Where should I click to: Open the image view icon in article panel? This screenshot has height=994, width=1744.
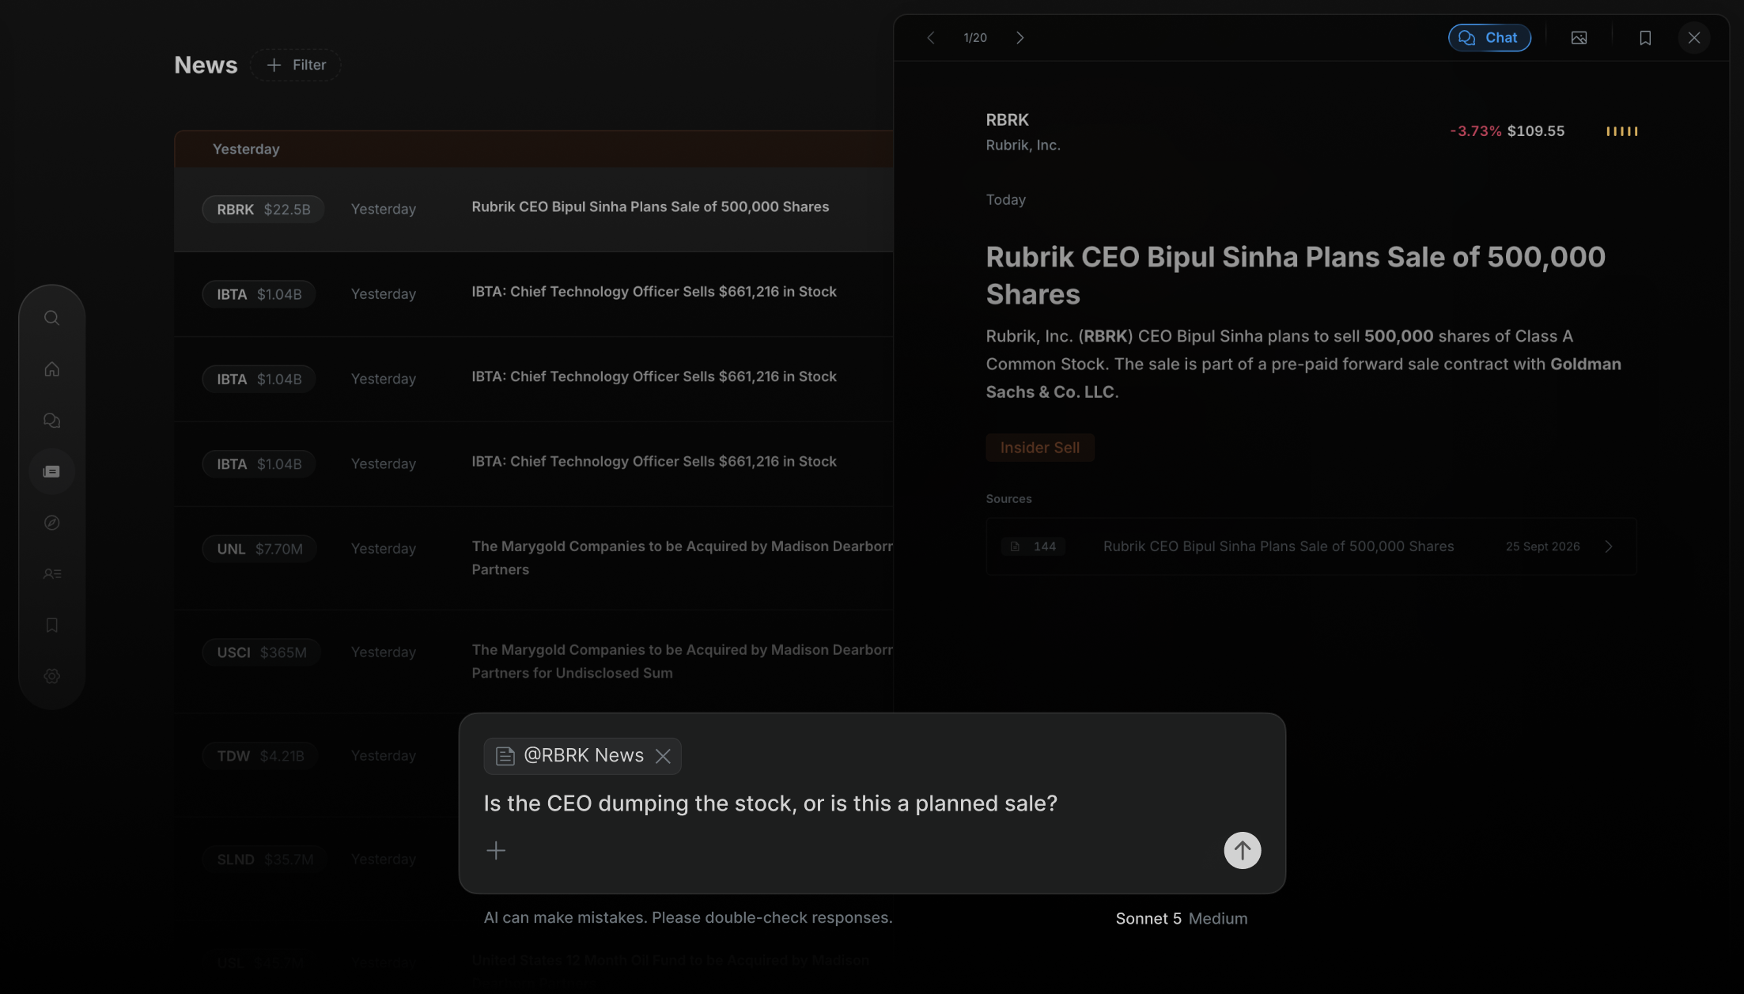[1579, 38]
